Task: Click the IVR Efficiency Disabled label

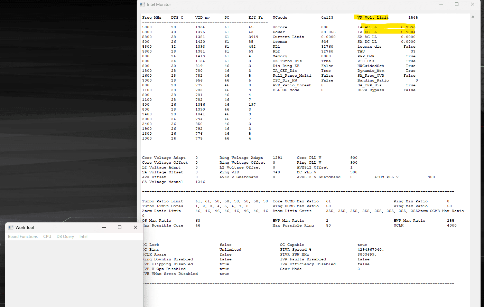Action: (308, 264)
